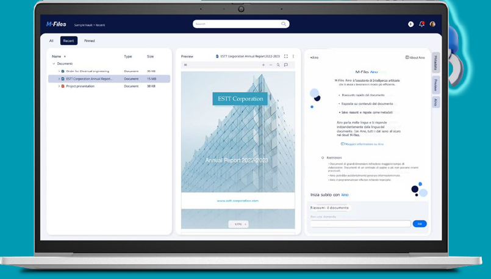Viewport: 491px width, 279px height.
Task: Open the user profile avatar
Action: click(x=432, y=24)
